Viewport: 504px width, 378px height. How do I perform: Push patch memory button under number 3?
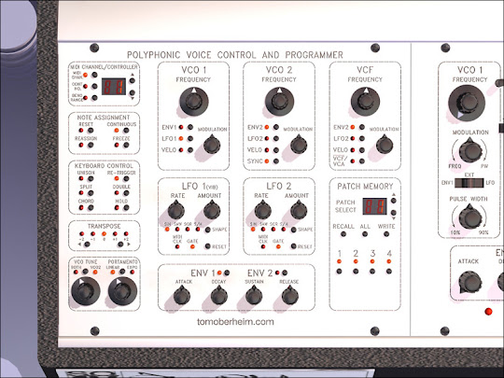coord(372,272)
